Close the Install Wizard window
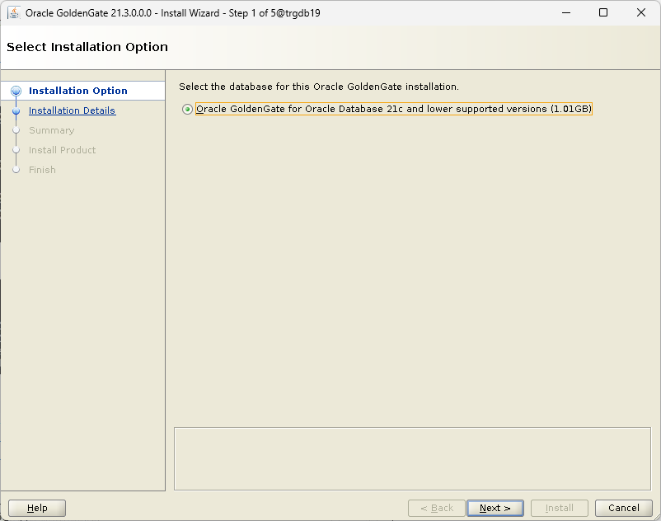661x521 pixels. (640, 12)
